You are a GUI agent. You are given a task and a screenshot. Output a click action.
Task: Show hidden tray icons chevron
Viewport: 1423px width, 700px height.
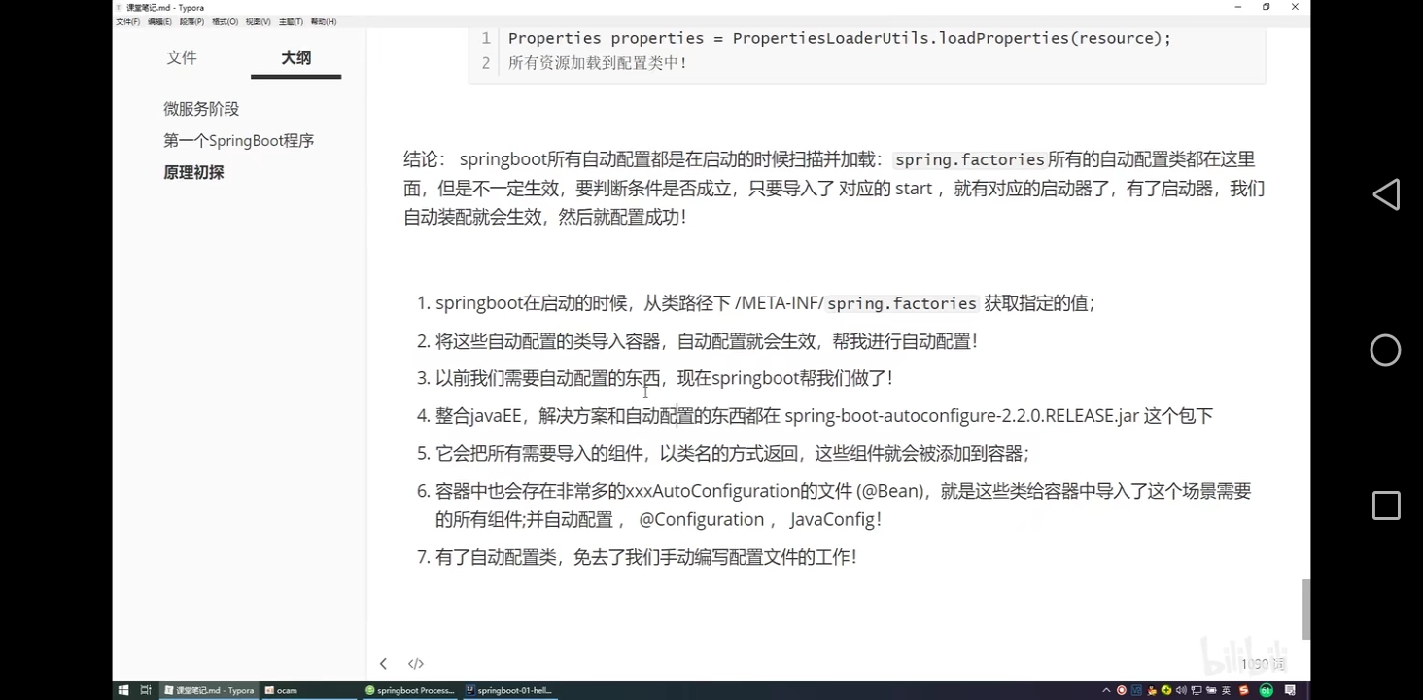(1106, 690)
